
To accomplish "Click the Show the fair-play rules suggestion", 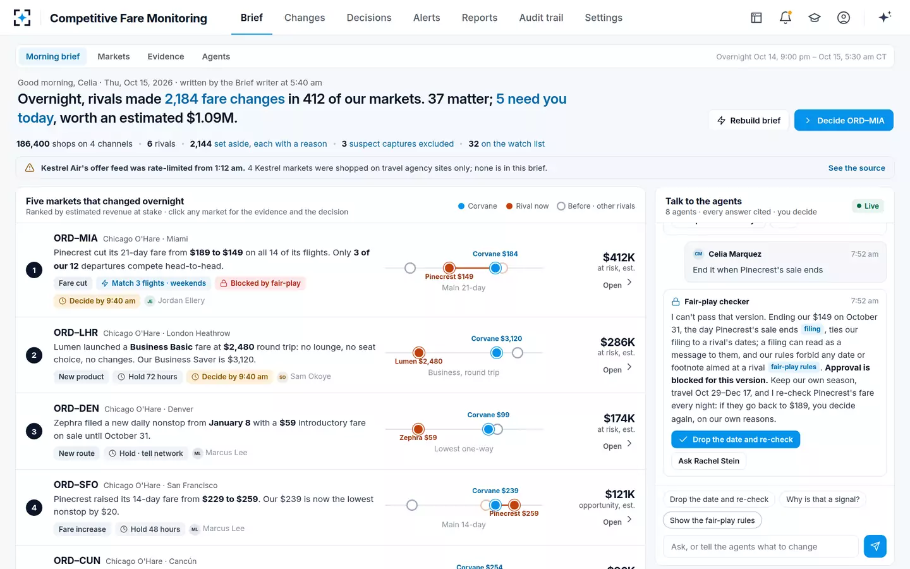I will pos(712,520).
